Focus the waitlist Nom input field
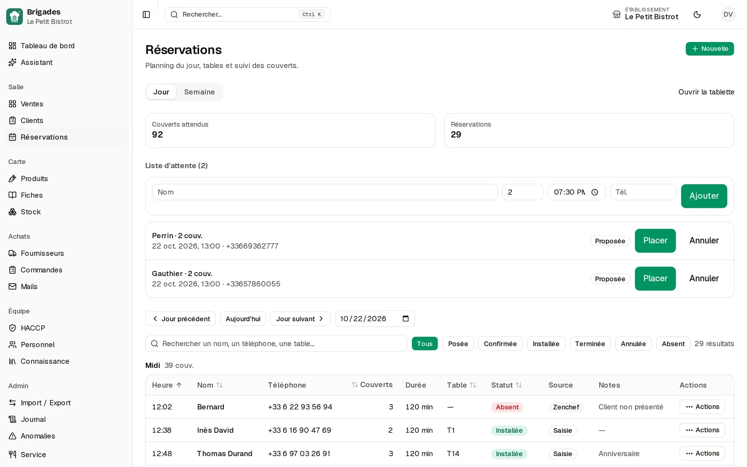The image size is (747, 467). click(324, 192)
